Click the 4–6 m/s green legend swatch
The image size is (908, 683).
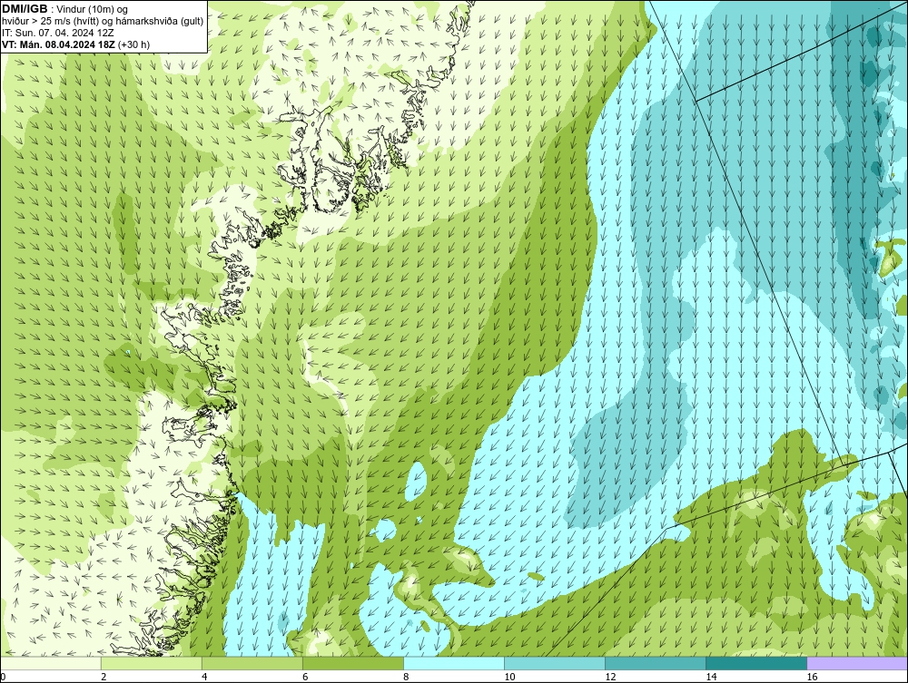(252, 664)
